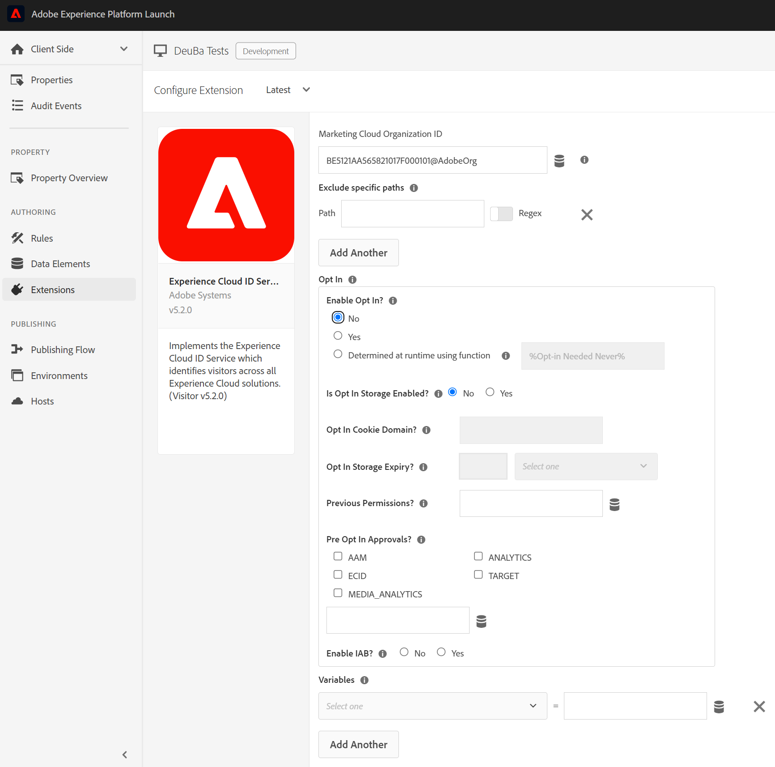Viewport: 775px width, 767px height.
Task: Check the ECID approval checkbox
Action: tap(338, 575)
